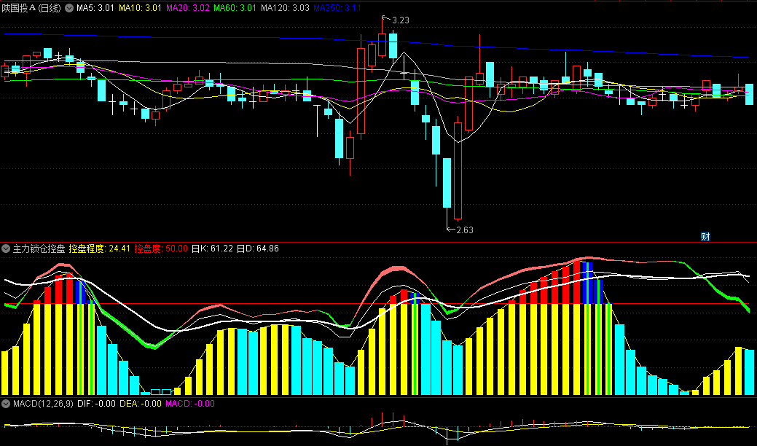Click the 日K: 61.22 value

click(213, 249)
